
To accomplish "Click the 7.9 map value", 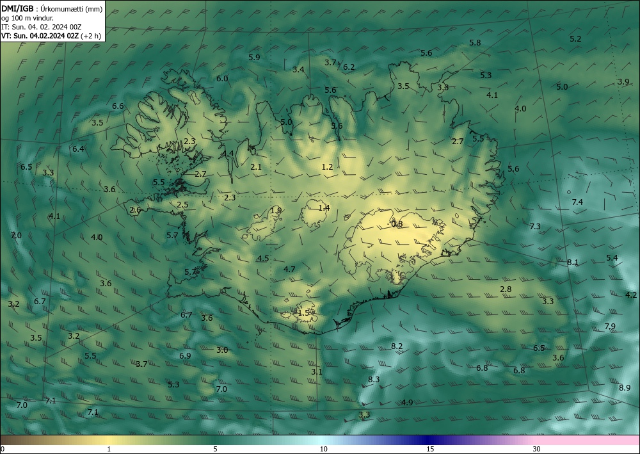I will click(610, 326).
